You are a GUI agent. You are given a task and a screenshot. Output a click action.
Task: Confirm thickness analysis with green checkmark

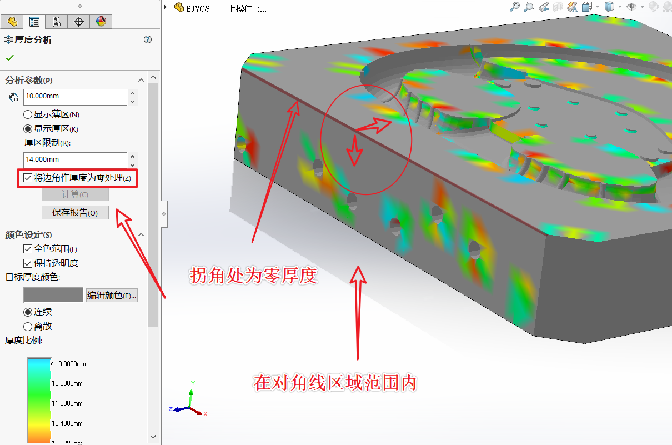(10, 58)
